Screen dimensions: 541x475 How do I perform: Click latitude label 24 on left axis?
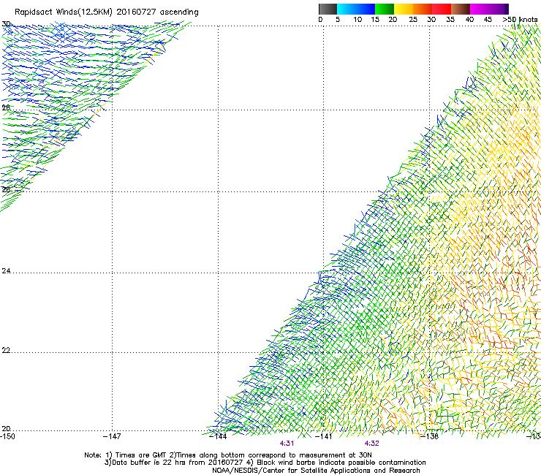[x=6, y=271]
